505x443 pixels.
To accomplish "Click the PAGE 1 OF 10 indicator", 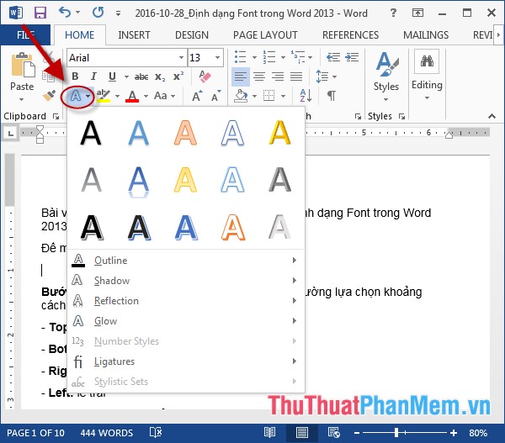I will point(35,433).
